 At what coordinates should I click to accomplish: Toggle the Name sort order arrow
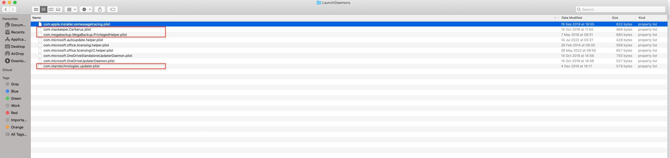tap(555, 18)
